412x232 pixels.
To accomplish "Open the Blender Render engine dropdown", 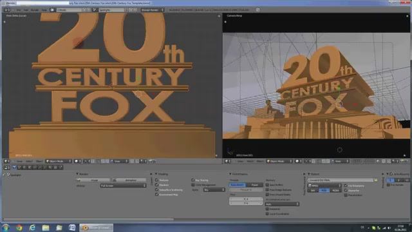I will tap(153, 10).
